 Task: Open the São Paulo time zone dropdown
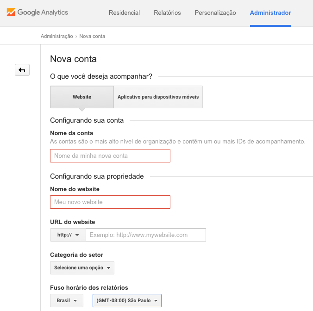(127, 301)
